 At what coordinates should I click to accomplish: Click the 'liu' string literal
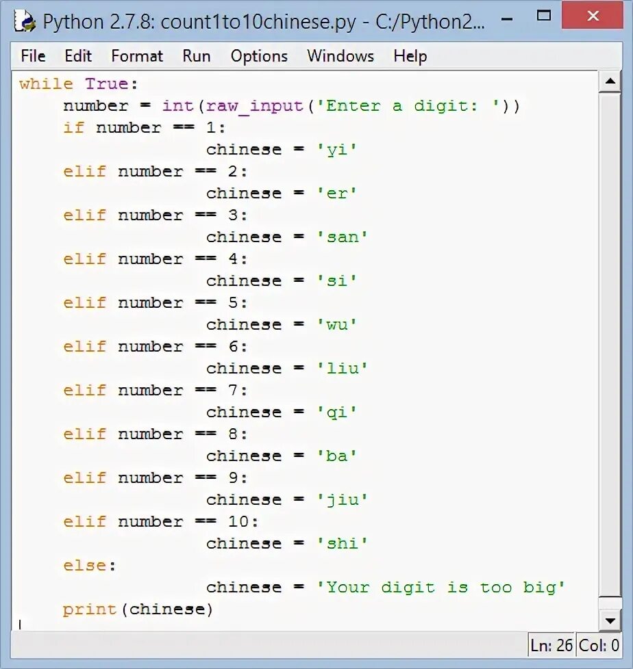coord(342,368)
